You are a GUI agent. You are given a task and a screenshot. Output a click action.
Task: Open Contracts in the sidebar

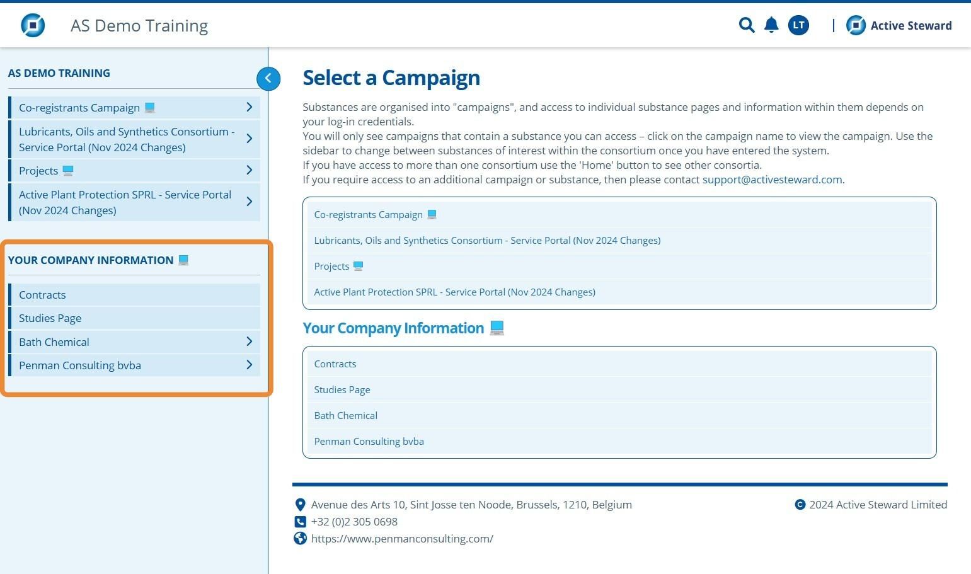134,295
